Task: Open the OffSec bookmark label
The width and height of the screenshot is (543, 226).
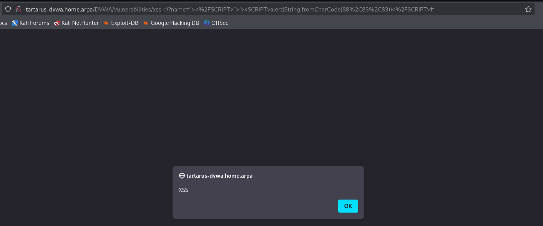Action: coord(220,23)
